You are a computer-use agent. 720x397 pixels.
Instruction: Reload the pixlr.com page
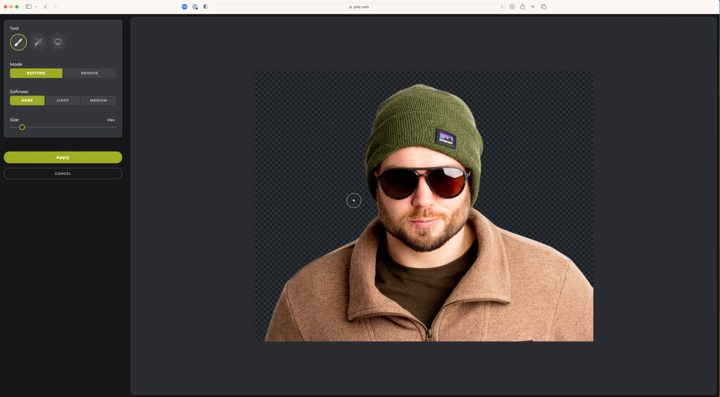pos(502,7)
